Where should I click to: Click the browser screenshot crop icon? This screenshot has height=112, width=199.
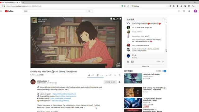(x=185, y=6)
